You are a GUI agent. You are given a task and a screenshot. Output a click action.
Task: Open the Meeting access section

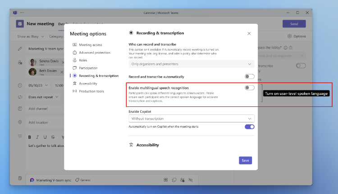[x=87, y=45]
